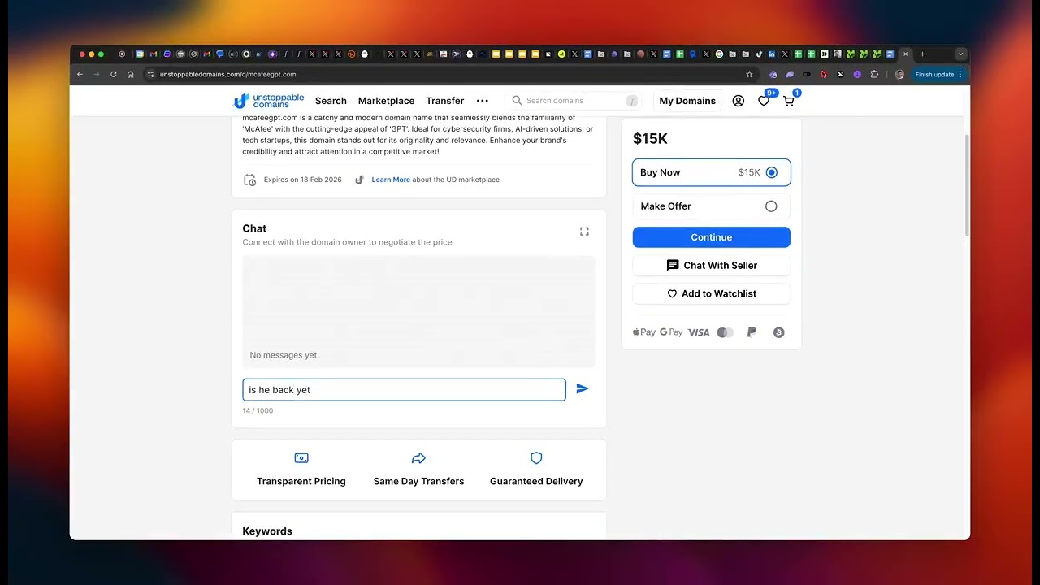
Task: Click the Apple Pay payment icon
Action: point(644,332)
